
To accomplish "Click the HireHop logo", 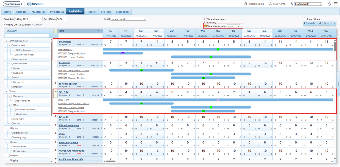I will 36,4.
